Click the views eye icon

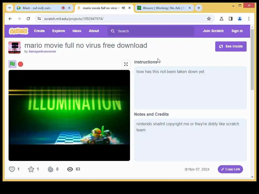(70, 169)
